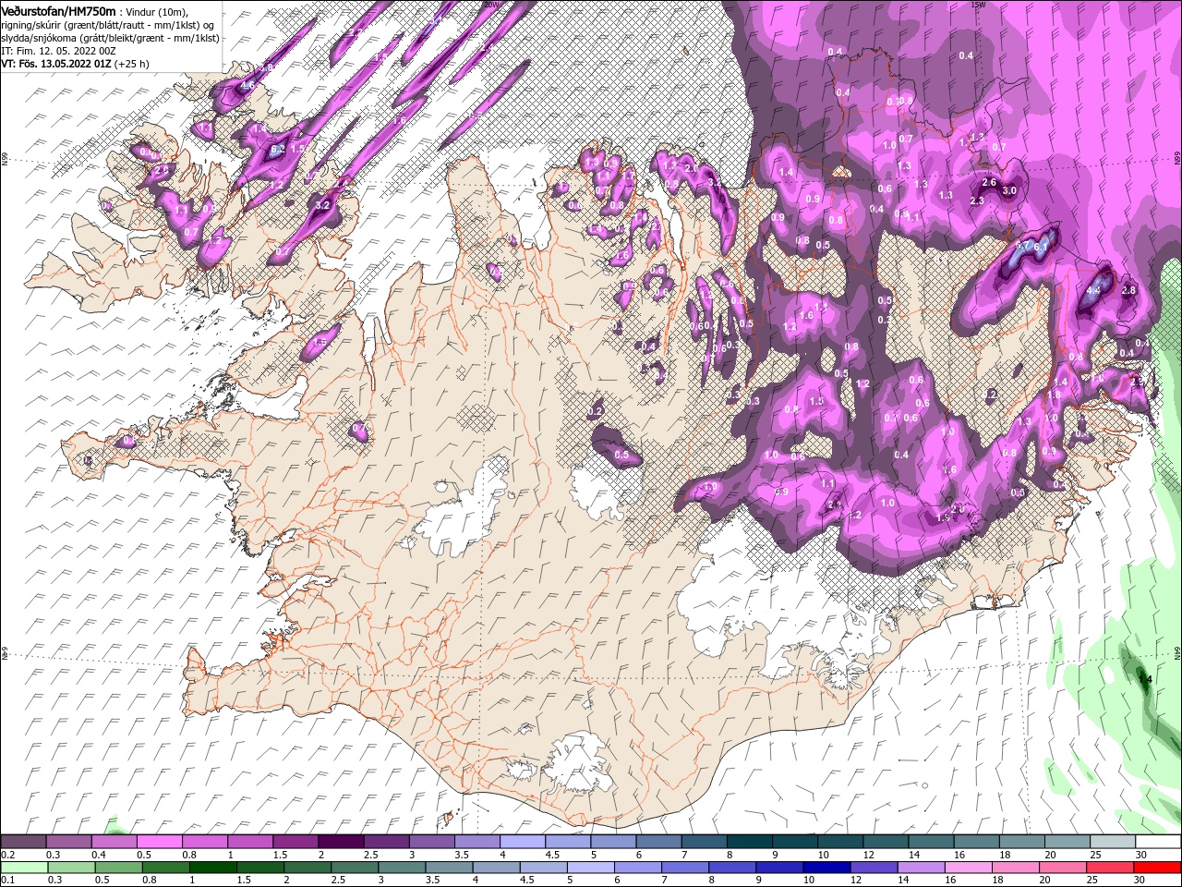Click the 6.2 value over the Westfjords
Viewport: 1182px width, 887px height.
coord(277,148)
